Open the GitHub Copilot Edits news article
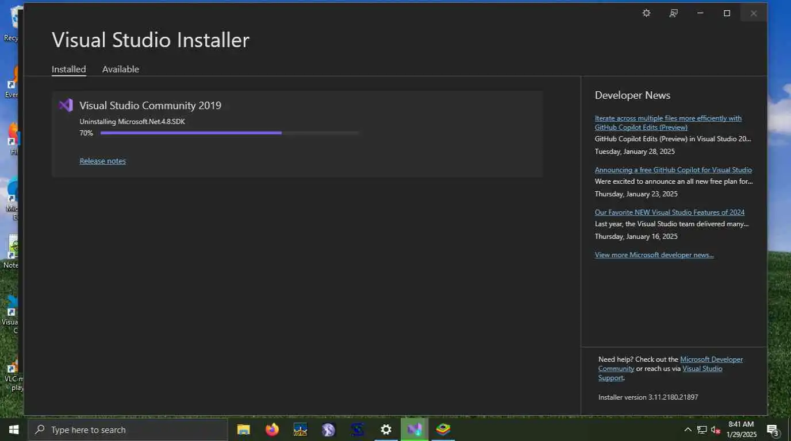This screenshot has height=441, width=791. coord(668,122)
